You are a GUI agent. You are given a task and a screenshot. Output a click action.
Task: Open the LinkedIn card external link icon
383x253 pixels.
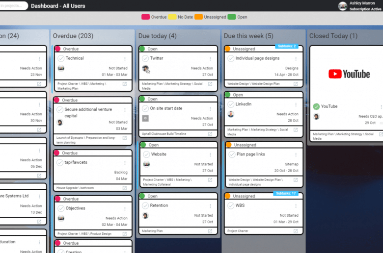click(296, 130)
